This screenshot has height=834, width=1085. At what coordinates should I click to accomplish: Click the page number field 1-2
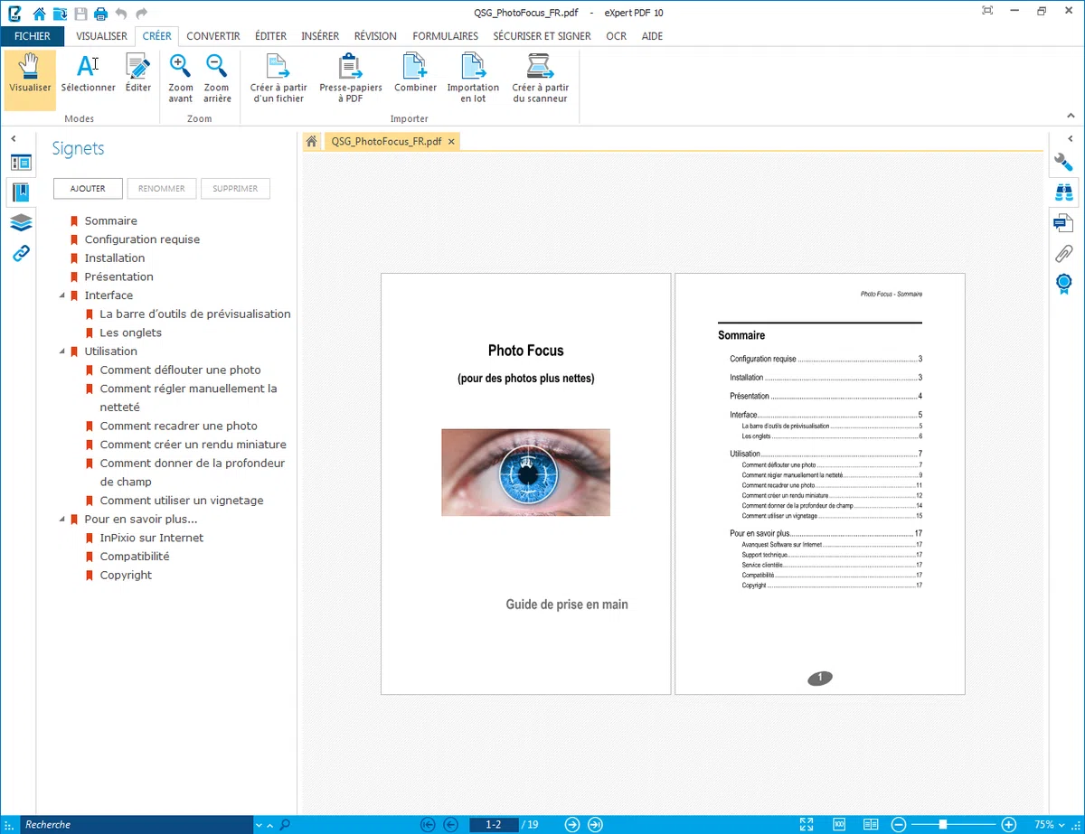[x=494, y=824]
